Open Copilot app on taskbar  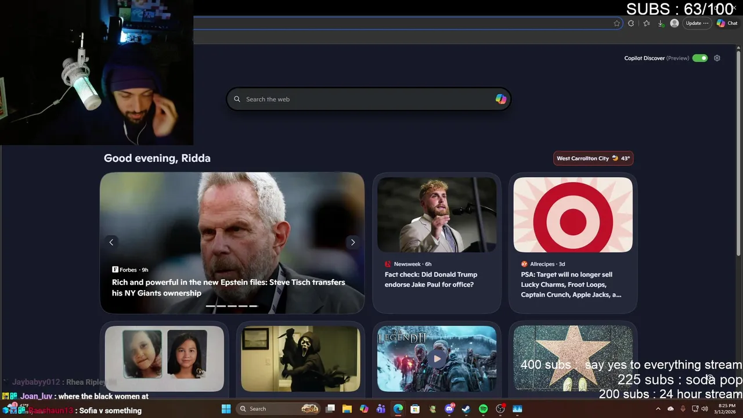point(364,409)
